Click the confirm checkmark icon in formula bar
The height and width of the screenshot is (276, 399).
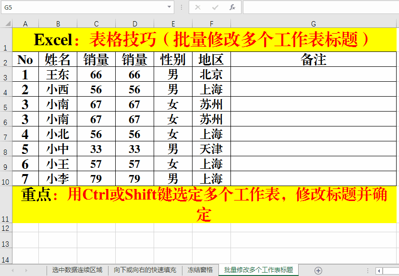coord(215,7)
